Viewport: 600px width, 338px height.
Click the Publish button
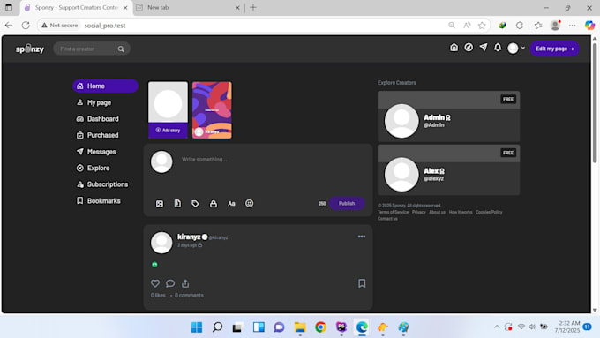pos(347,203)
